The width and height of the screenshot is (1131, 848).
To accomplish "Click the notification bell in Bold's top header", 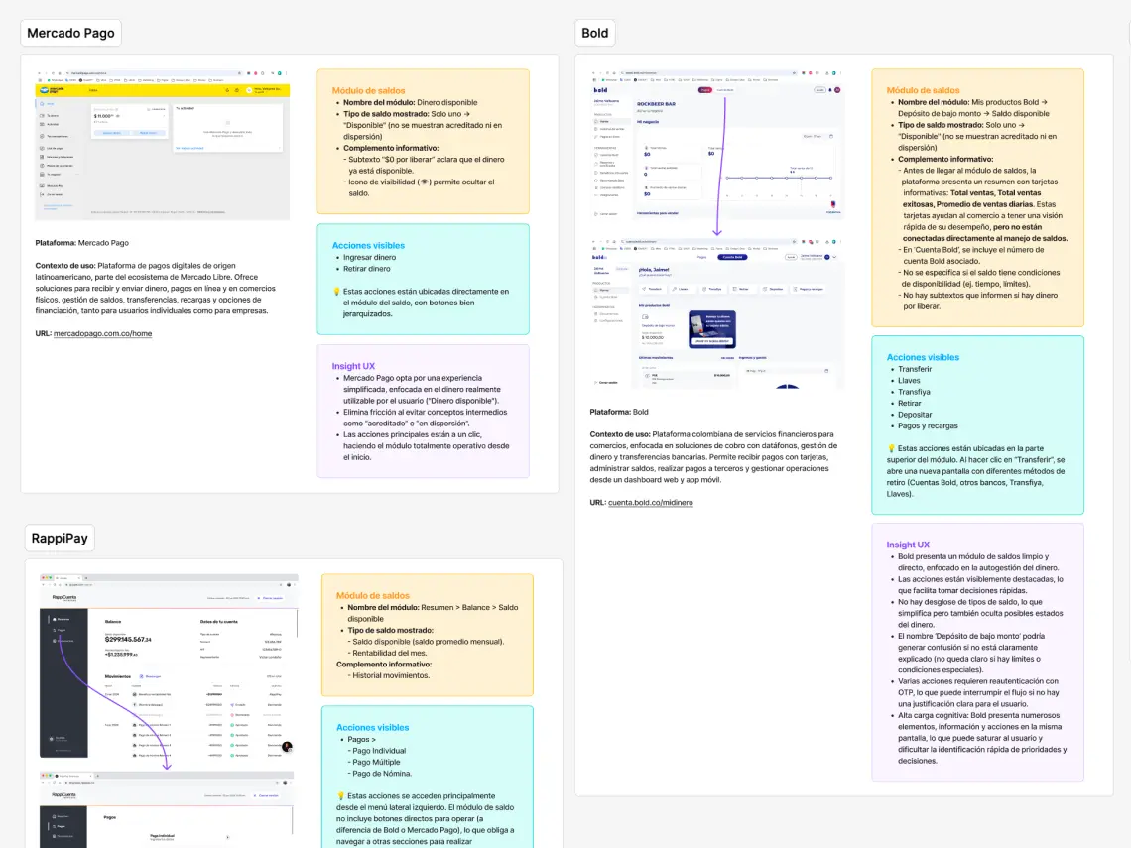I will pos(829,90).
